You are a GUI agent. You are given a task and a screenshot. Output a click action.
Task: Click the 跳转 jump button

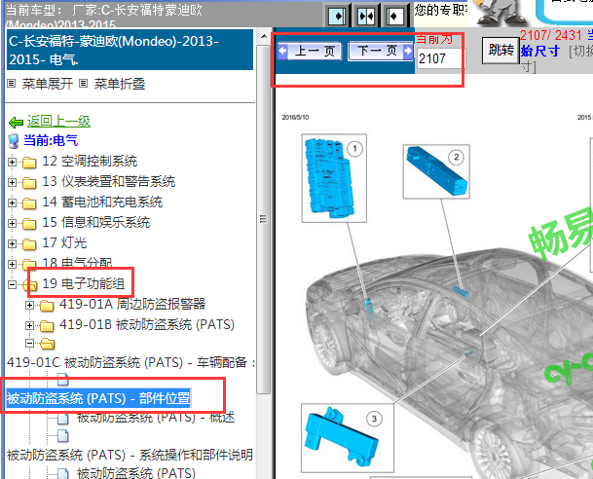[x=501, y=50]
